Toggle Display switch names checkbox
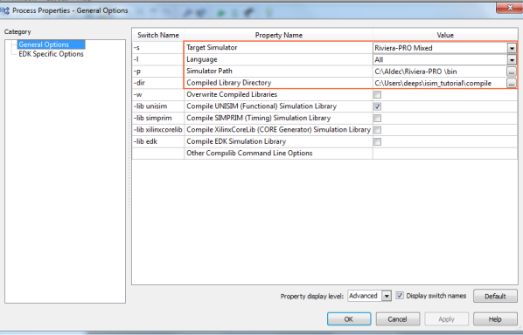 point(400,296)
